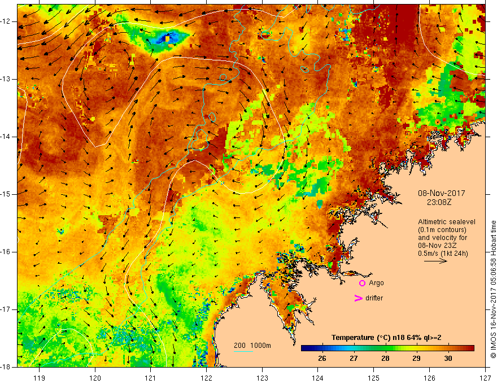Click the '127' longitude axis label
Image resolution: width=497 pixels, height=384 pixels.
485,378
